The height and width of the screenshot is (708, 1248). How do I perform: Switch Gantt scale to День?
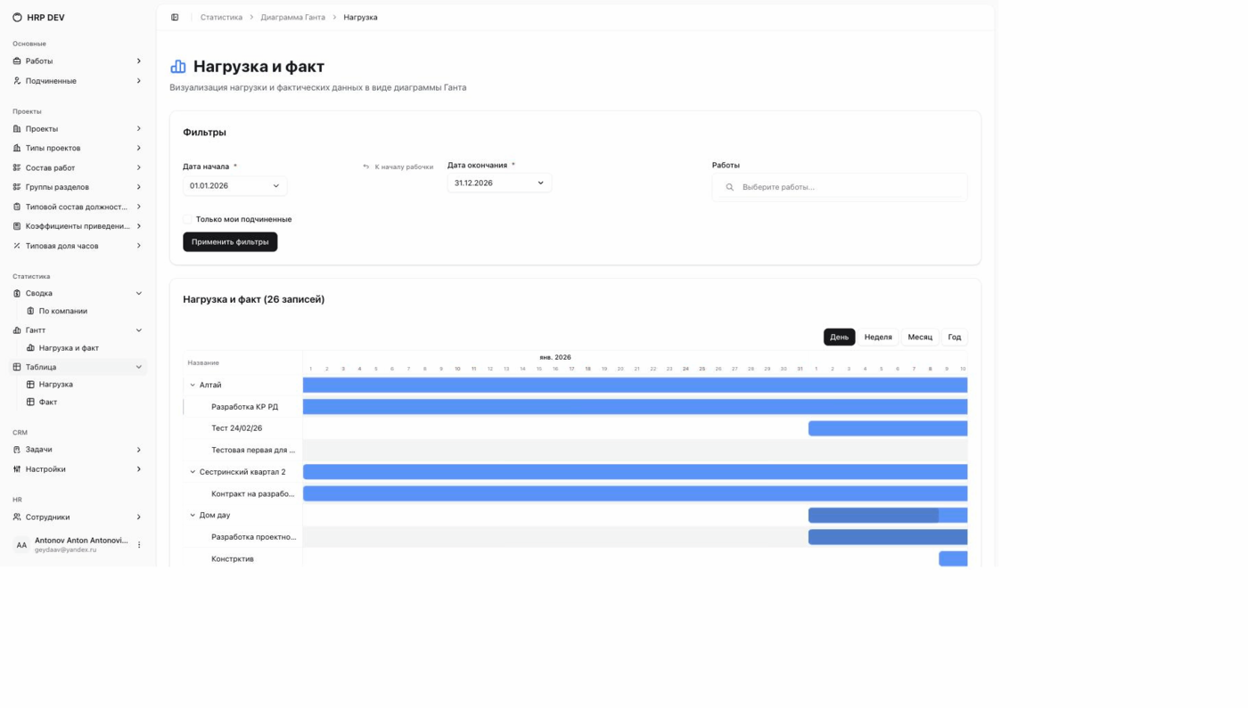(x=839, y=338)
